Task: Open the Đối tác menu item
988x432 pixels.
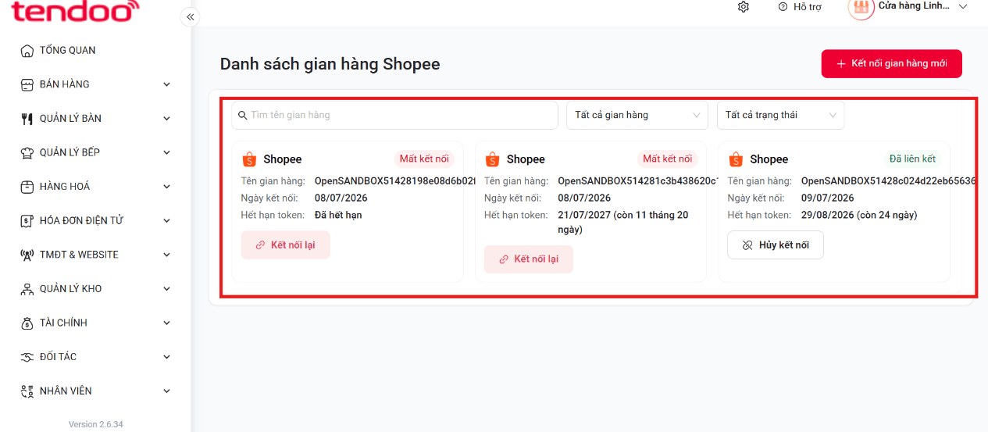Action: pos(95,357)
